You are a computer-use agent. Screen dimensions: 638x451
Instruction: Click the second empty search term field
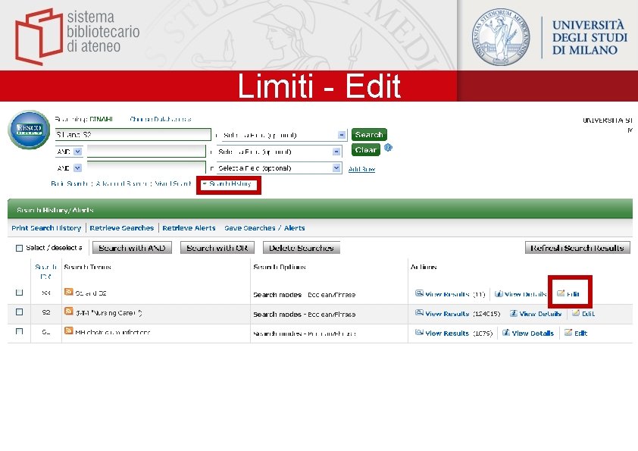(146, 151)
